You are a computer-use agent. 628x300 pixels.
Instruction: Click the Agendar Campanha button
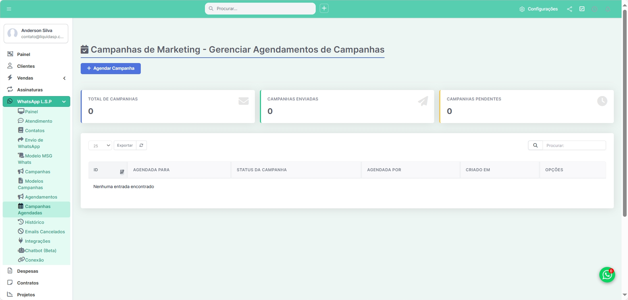click(111, 68)
